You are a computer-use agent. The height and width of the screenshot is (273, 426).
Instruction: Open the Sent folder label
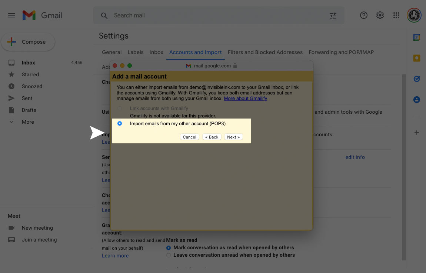[27, 98]
